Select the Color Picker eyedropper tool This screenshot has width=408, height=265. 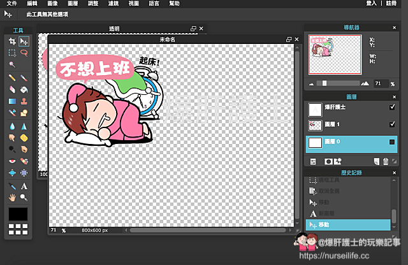(12, 186)
